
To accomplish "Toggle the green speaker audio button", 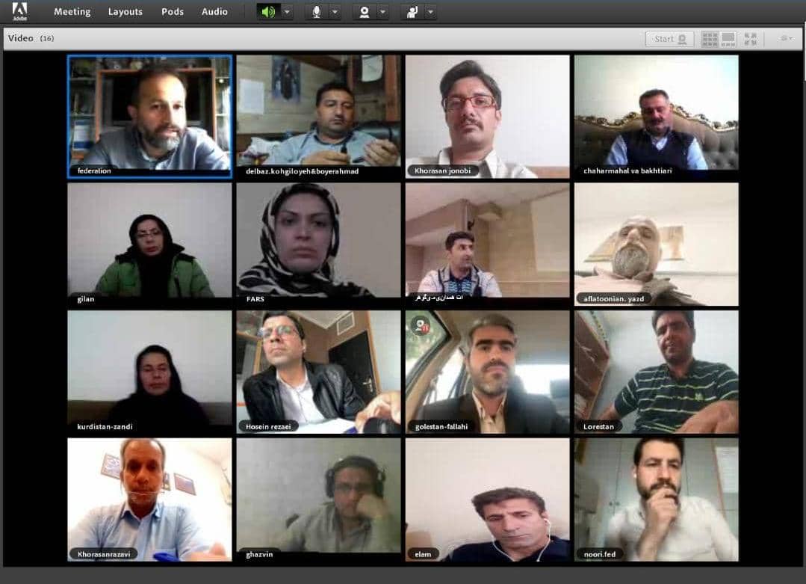I will point(268,12).
